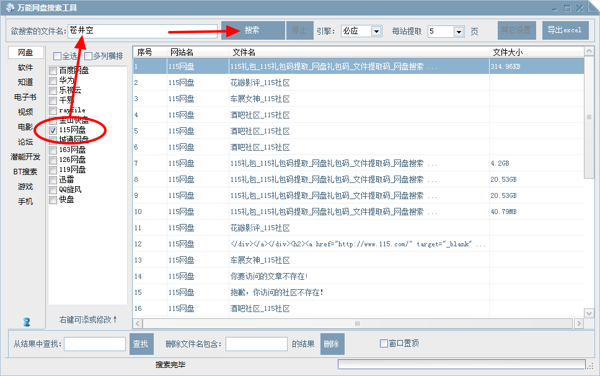Check the 百度网盘 checkbox
The height and width of the screenshot is (376, 600).
pos(53,71)
